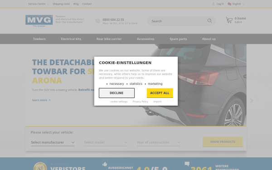Click the speech bubble reviews icon
This screenshot has height=170, width=272.
click(x=187, y=164)
